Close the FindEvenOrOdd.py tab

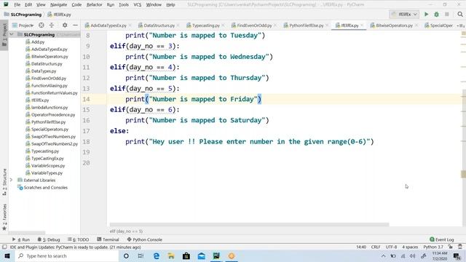[275, 25]
